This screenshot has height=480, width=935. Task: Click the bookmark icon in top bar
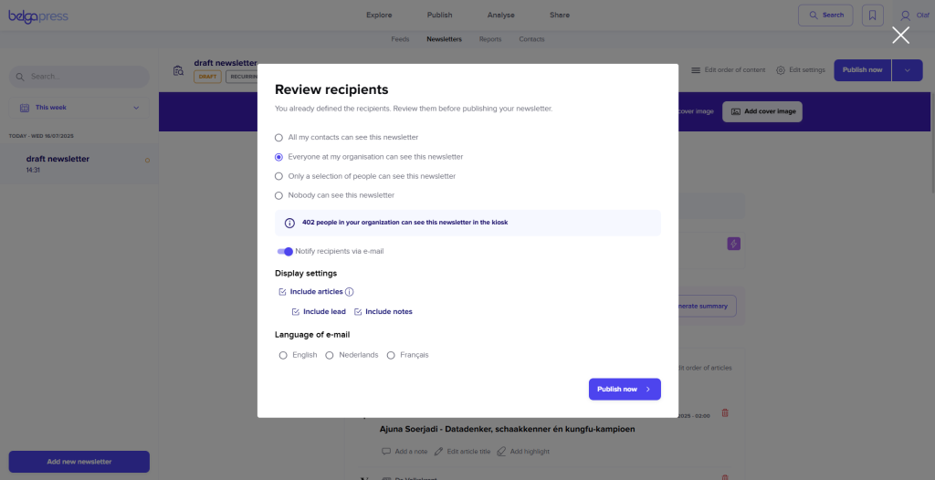point(873,16)
